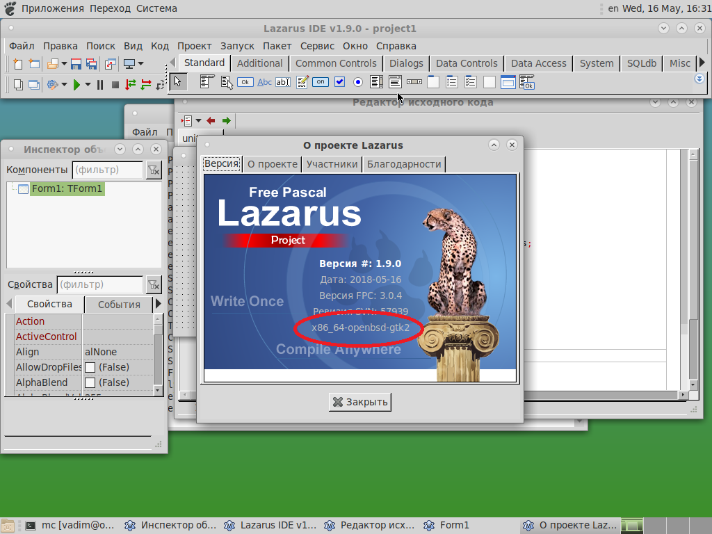
Task: Click the green Run program arrow
Action: (76, 85)
